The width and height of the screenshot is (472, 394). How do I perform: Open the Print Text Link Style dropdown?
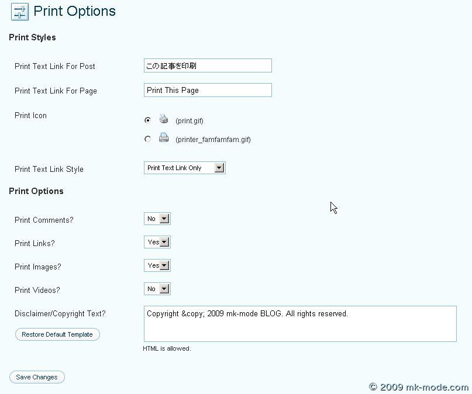pos(185,168)
